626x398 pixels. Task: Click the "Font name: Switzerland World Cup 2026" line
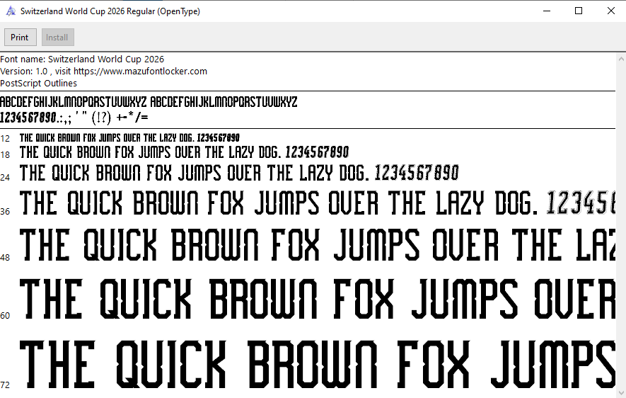(x=82, y=59)
